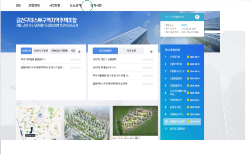251x154 pixels.
Task: Open the hamburger menu icon
Action: point(19,5)
